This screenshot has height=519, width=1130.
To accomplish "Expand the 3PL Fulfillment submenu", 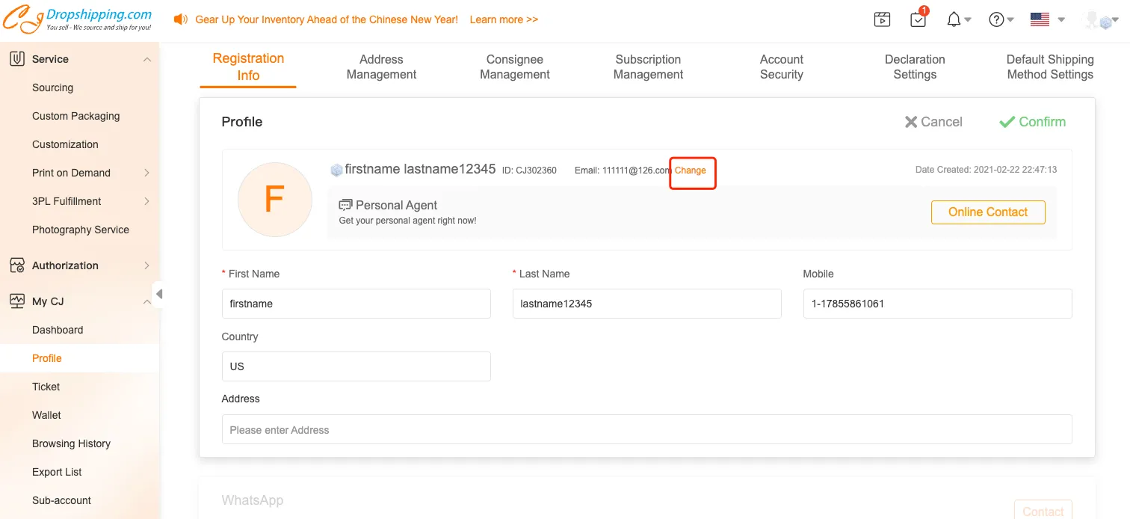I will [x=146, y=201].
